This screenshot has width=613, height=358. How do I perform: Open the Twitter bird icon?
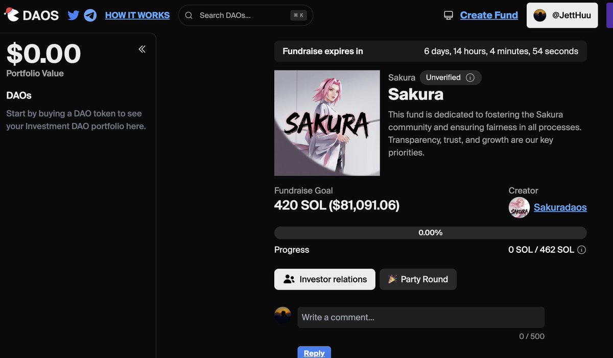pyautogui.click(x=74, y=15)
